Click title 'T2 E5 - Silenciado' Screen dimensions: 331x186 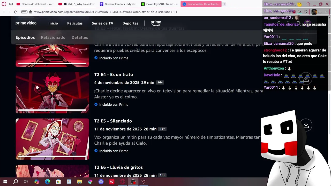(113, 121)
